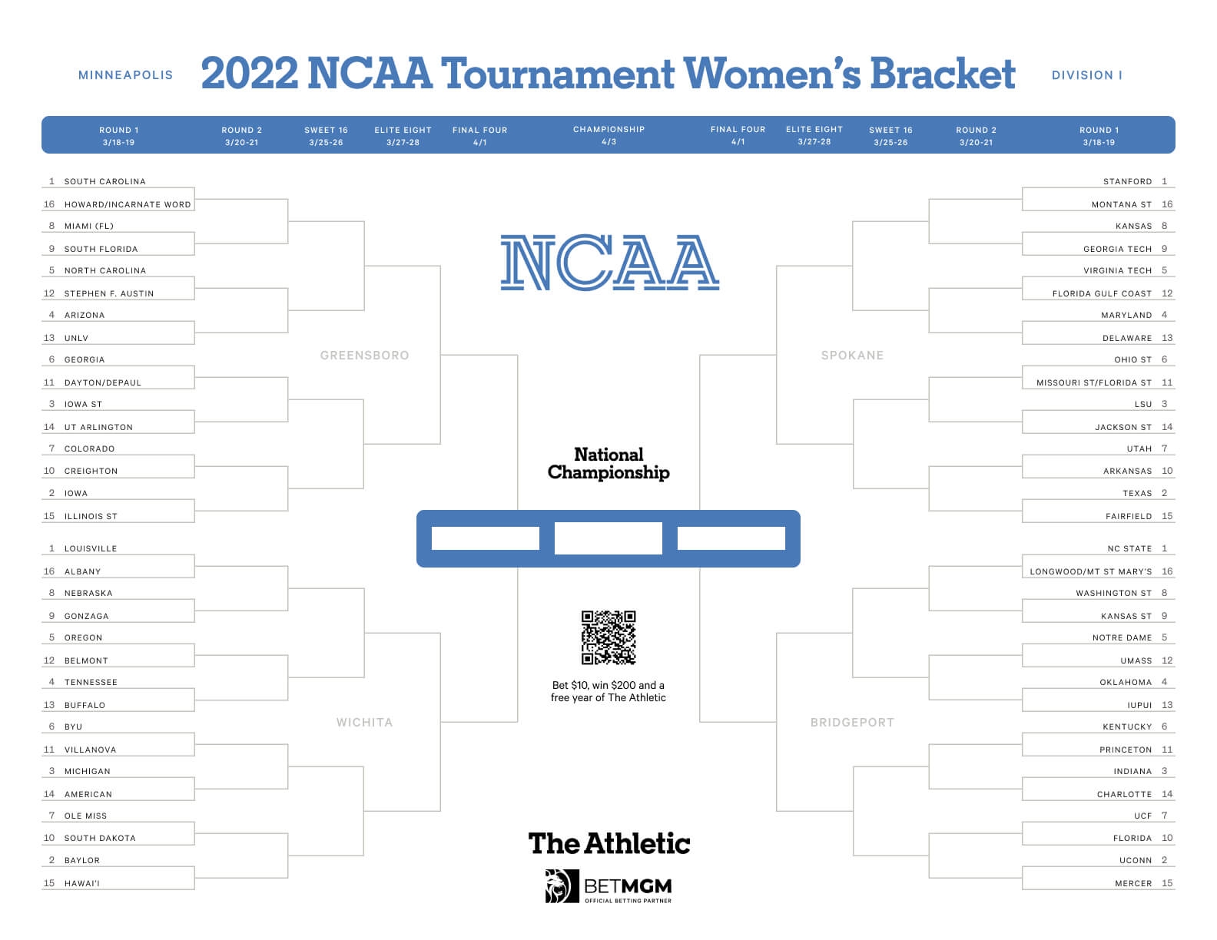
Task: Click the QR code
Action: (608, 637)
